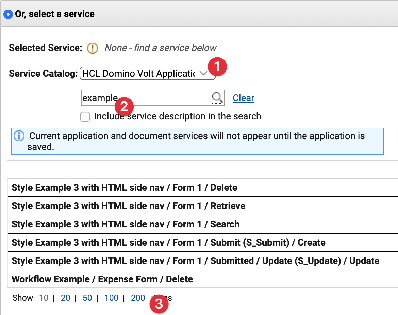Select the 'Or, select a service' radio button

pyautogui.click(x=8, y=14)
